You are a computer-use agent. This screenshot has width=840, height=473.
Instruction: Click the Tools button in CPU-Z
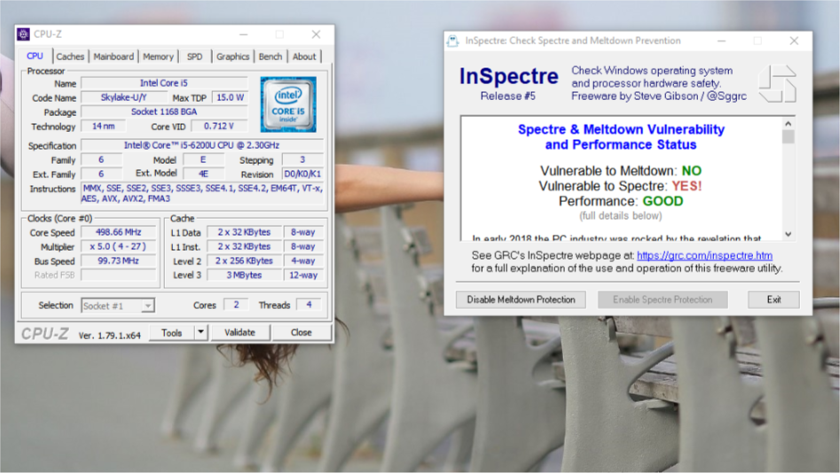[x=171, y=333]
